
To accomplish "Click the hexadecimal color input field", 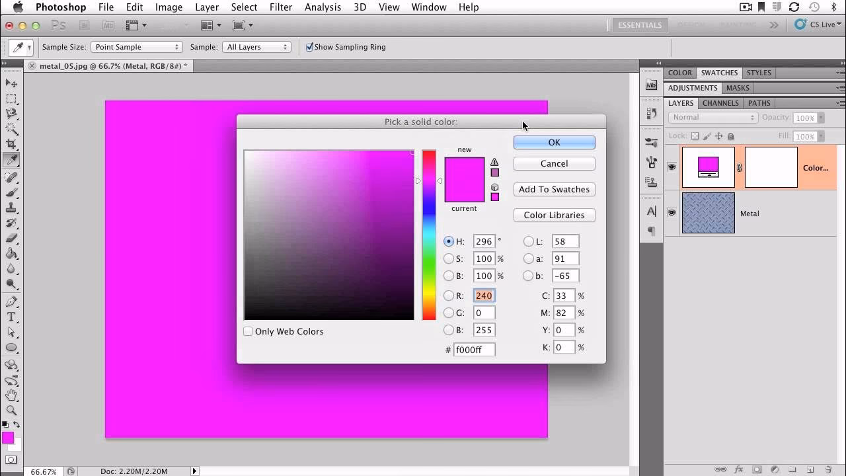I will point(474,349).
